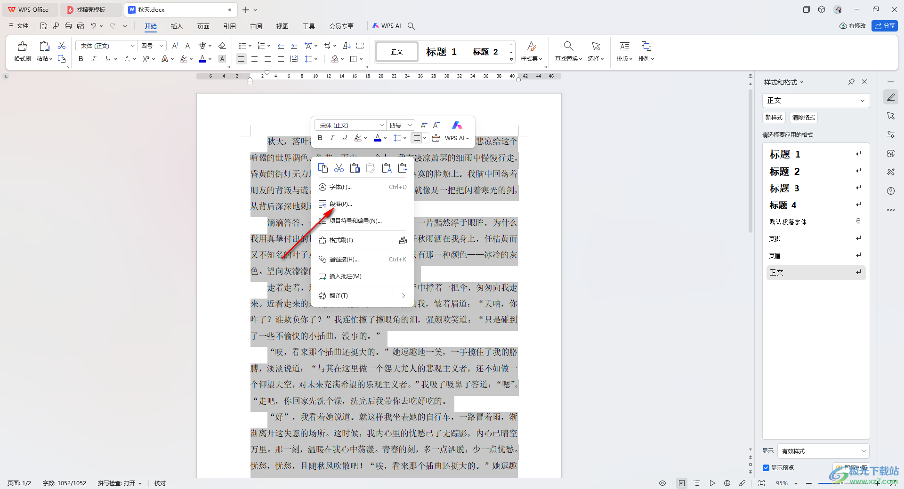Click the Undo arrow icon
Image resolution: width=904 pixels, height=489 pixels.
[x=94, y=26]
